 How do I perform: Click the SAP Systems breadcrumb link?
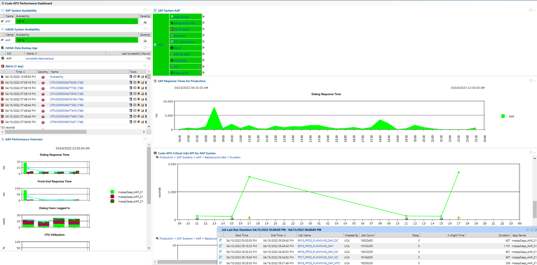pos(185,157)
